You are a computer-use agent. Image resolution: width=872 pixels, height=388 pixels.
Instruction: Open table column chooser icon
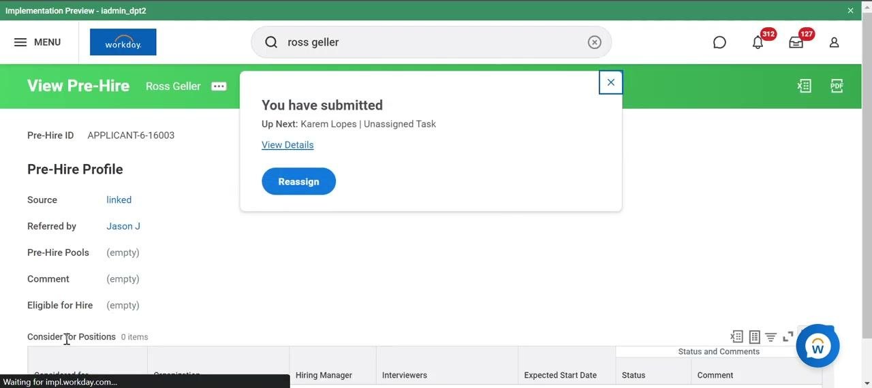[x=754, y=337]
